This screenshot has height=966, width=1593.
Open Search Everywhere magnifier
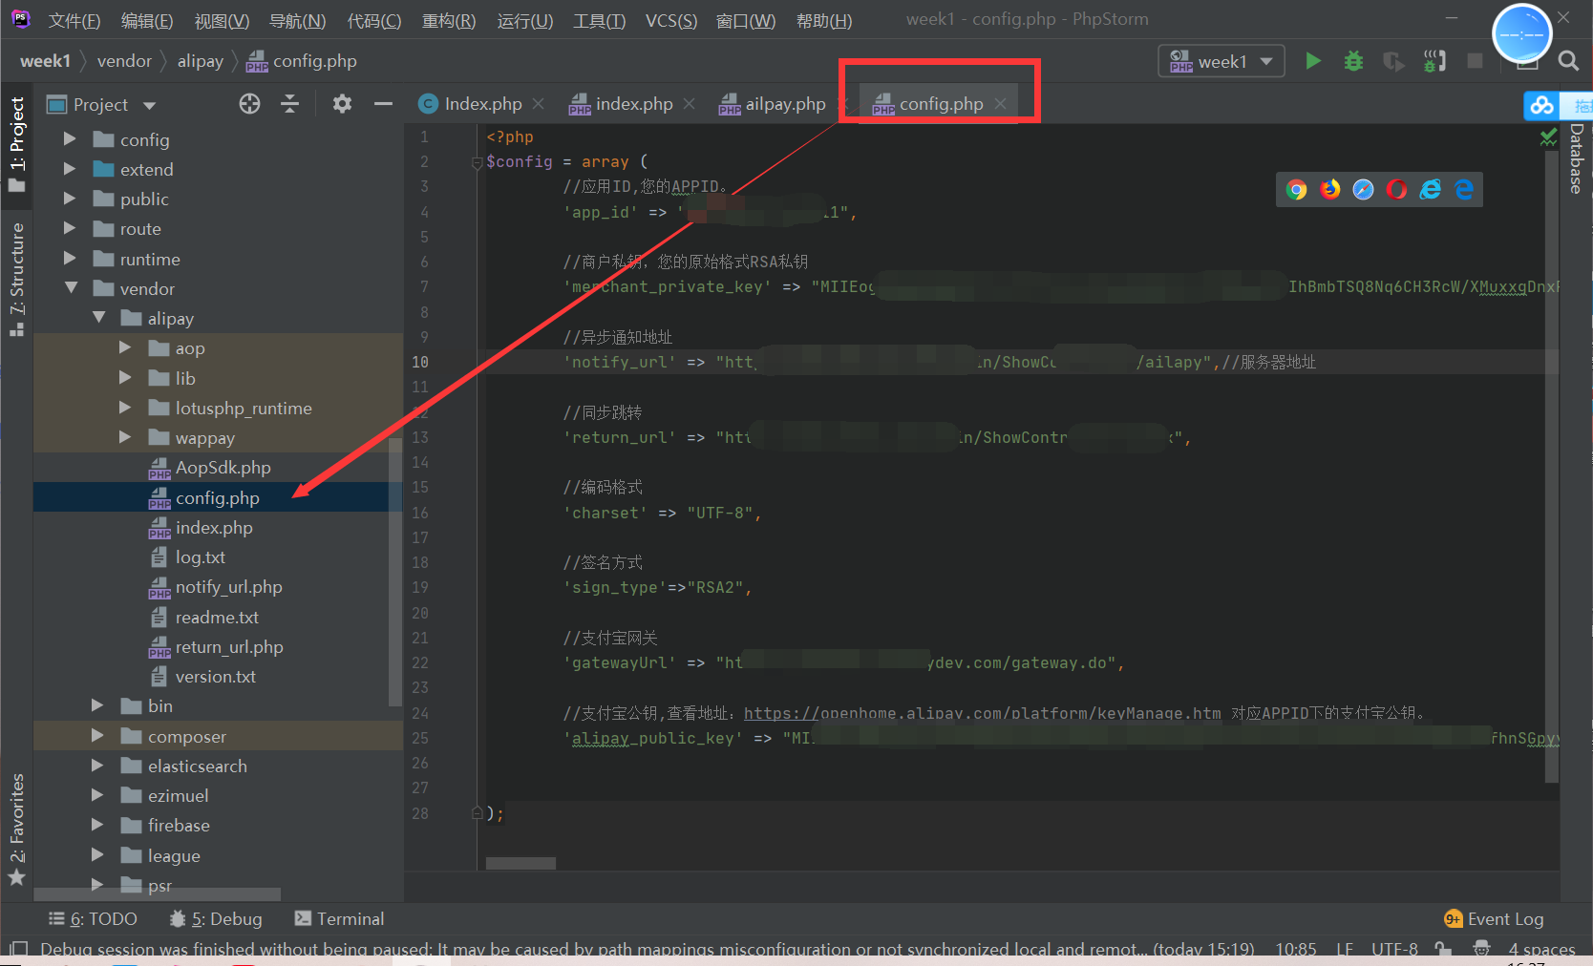pyautogui.click(x=1568, y=61)
